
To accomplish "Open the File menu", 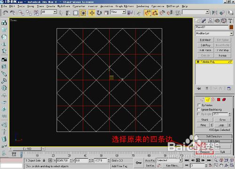I will [x=4, y=6].
